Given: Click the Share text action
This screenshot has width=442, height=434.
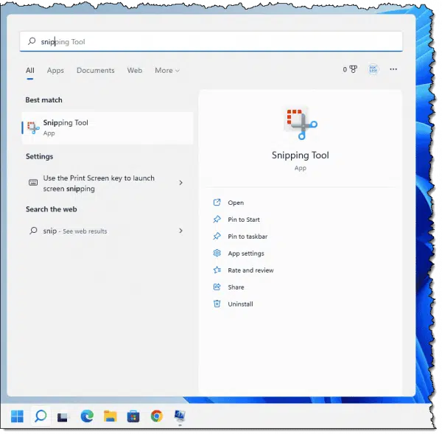Looking at the screenshot, I should point(236,287).
